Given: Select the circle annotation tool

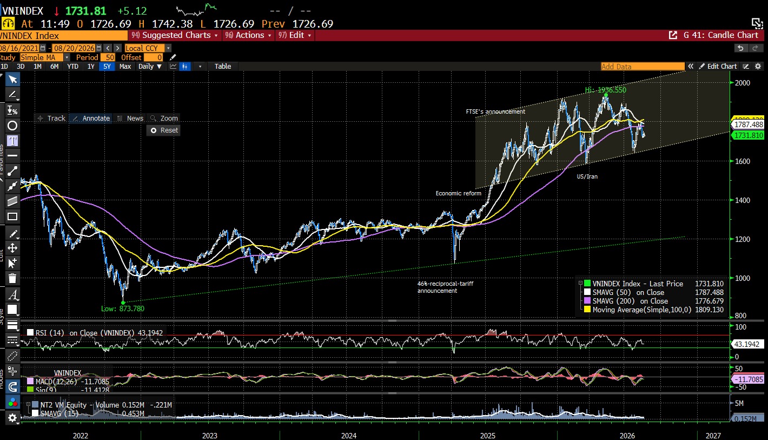Looking at the screenshot, I should pyautogui.click(x=12, y=125).
